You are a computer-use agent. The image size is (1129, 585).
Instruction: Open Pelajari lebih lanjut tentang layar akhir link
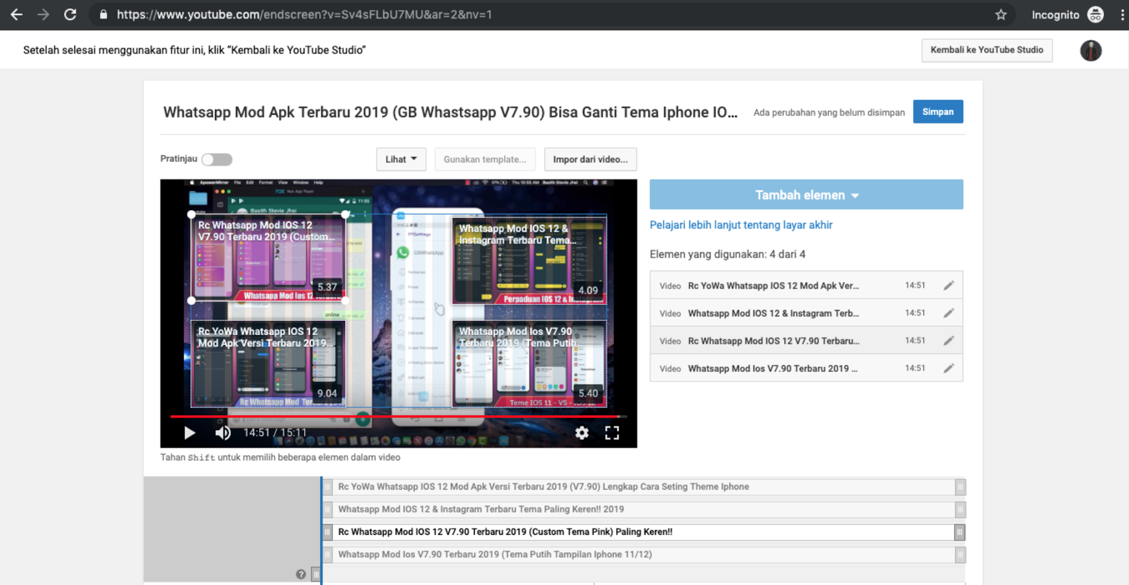[x=741, y=225]
